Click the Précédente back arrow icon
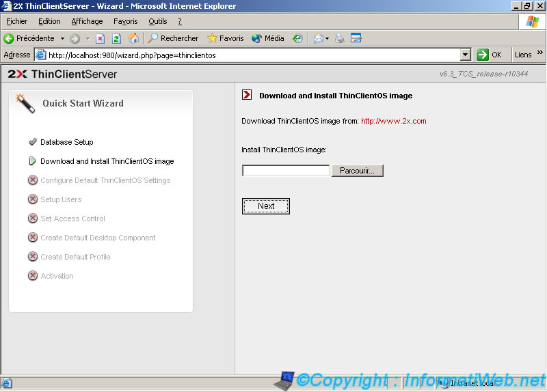Screen dimensions: 547x392 click(9, 38)
